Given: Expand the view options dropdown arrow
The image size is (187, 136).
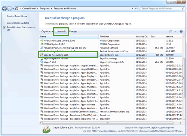Looking at the screenshot, I should pos(175,31).
